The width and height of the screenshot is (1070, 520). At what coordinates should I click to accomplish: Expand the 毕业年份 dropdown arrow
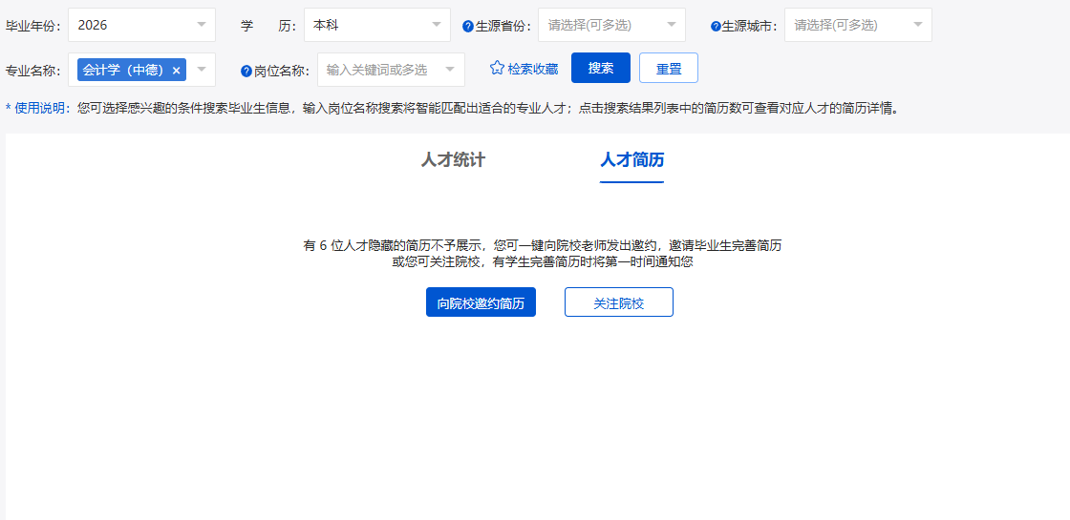(201, 25)
